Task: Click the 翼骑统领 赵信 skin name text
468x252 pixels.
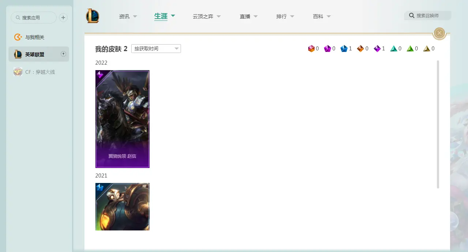Action: click(x=122, y=156)
